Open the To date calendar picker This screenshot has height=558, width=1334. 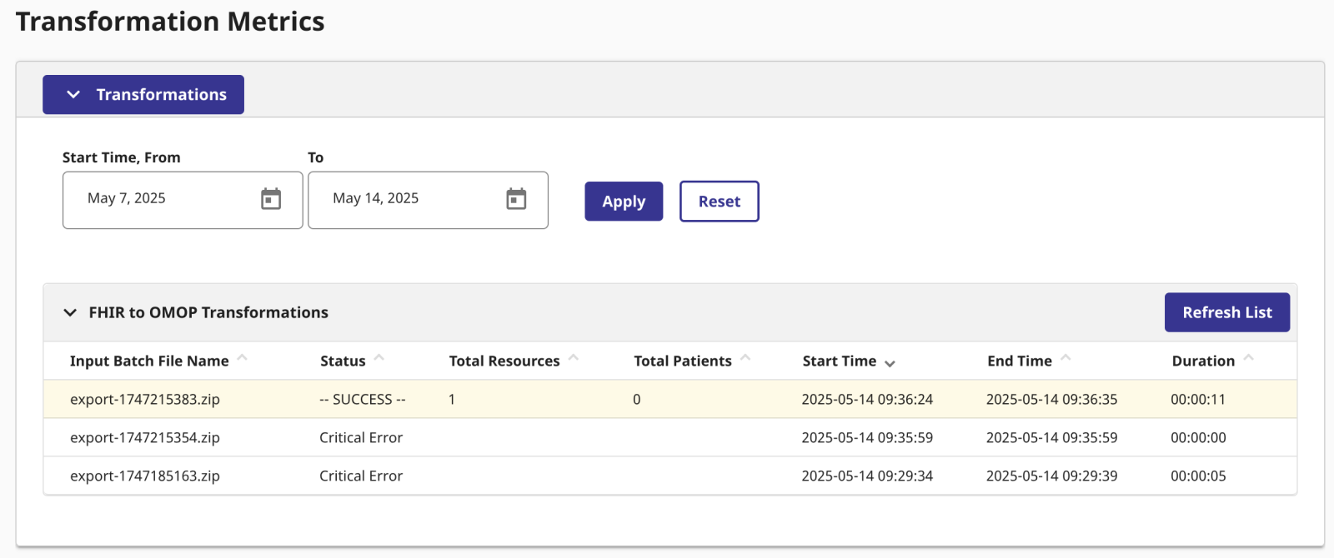(516, 199)
